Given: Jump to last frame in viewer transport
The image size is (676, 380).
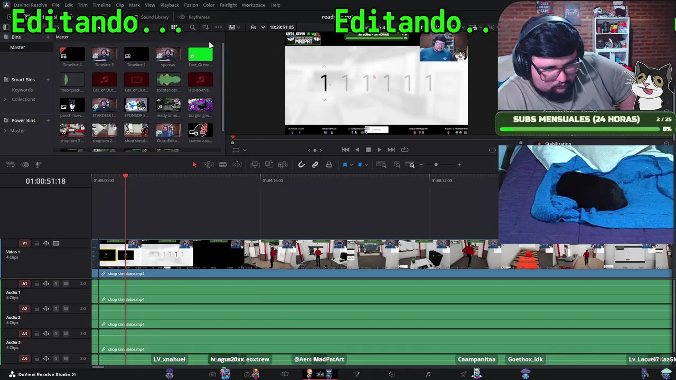Looking at the screenshot, I should tap(391, 150).
